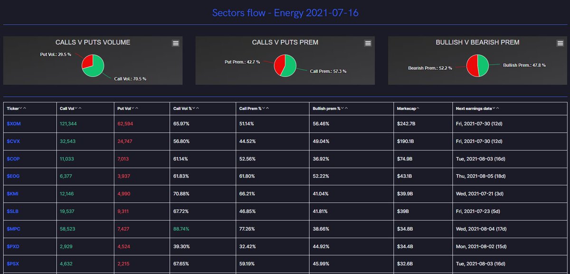The height and width of the screenshot is (274, 570).
Task: Select XOM call volume 121,344
Action: click(69, 123)
